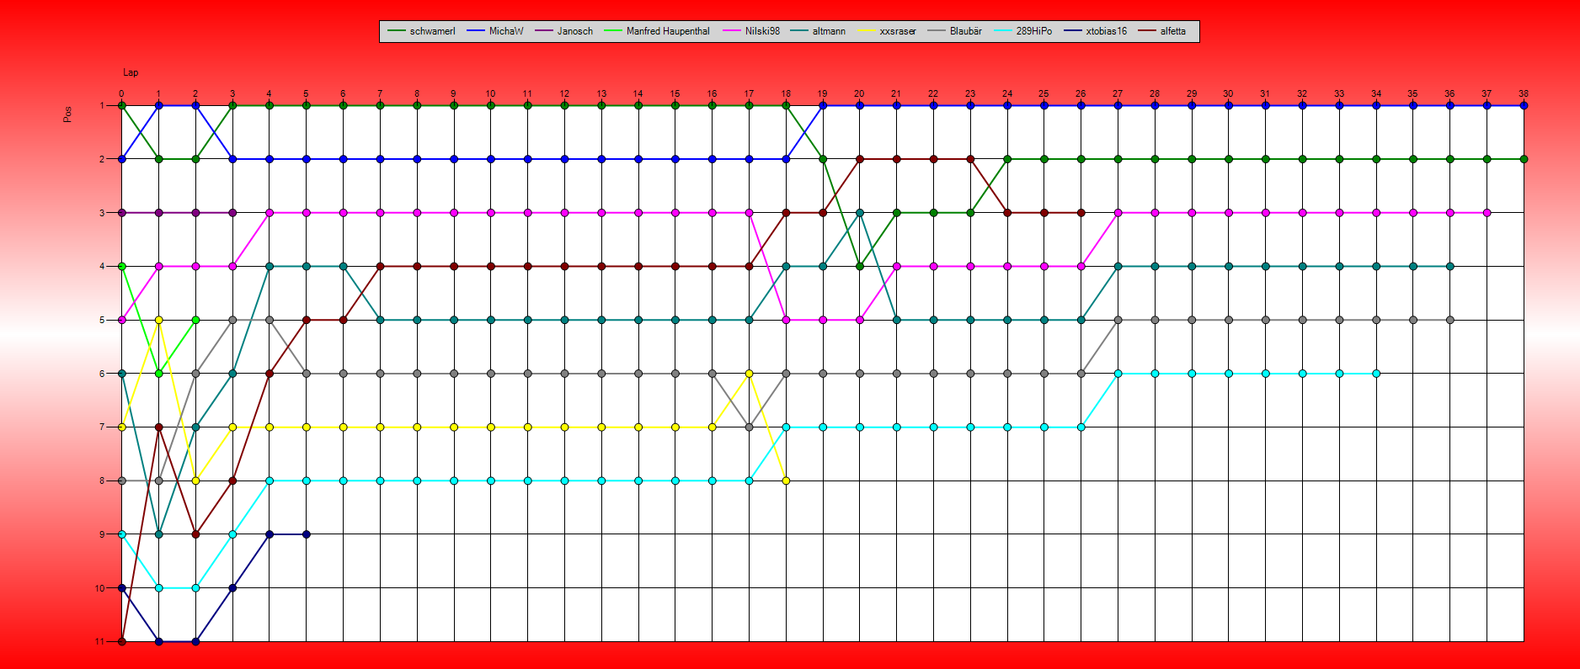Click lap number 0 on the top axis
Viewport: 1580px width, 669px height.
click(121, 93)
